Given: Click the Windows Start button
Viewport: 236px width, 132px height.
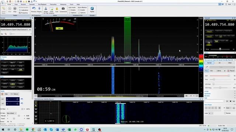Looking at the screenshot, I should coord(3,129).
